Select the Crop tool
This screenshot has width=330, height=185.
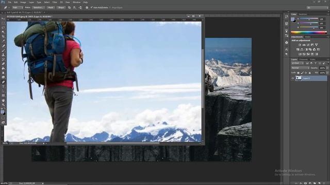point(3,36)
